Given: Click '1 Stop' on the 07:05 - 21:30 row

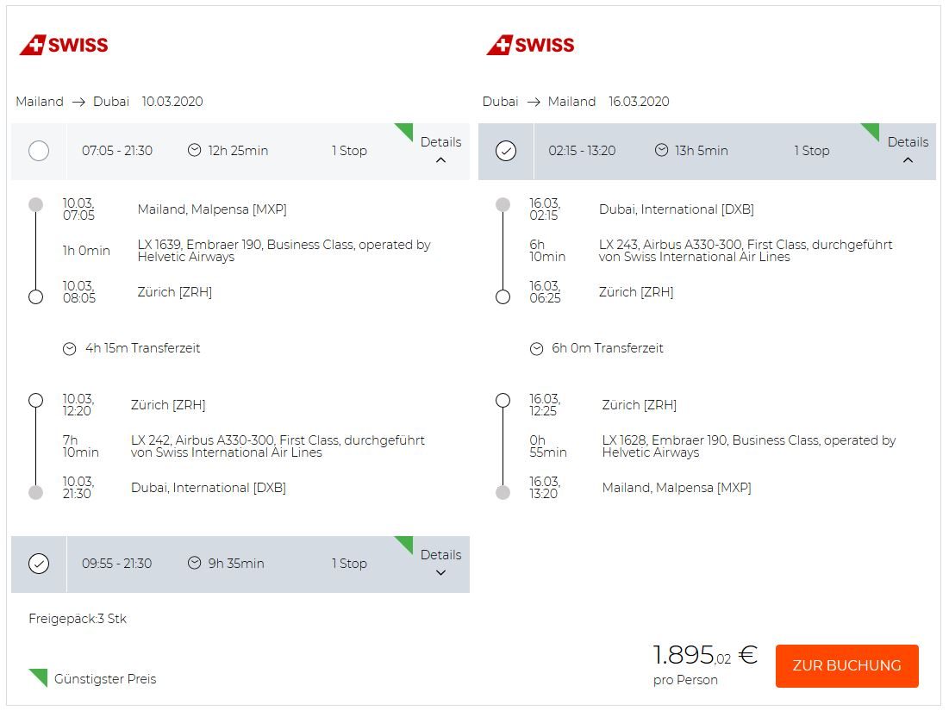Looking at the screenshot, I should 349,151.
